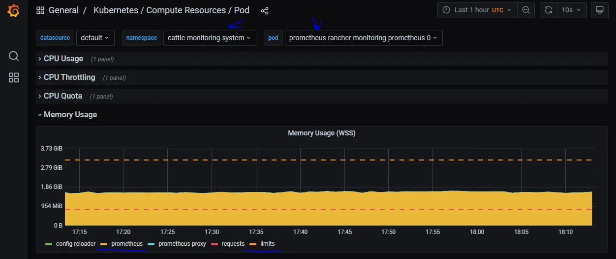This screenshot has height=259, width=616.
Task: Click the 954 MiB y-axis label
Action: [51, 206]
